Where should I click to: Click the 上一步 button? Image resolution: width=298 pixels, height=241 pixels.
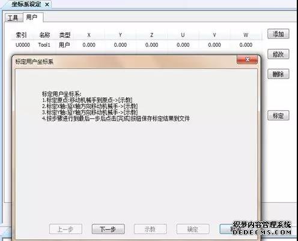65,229
